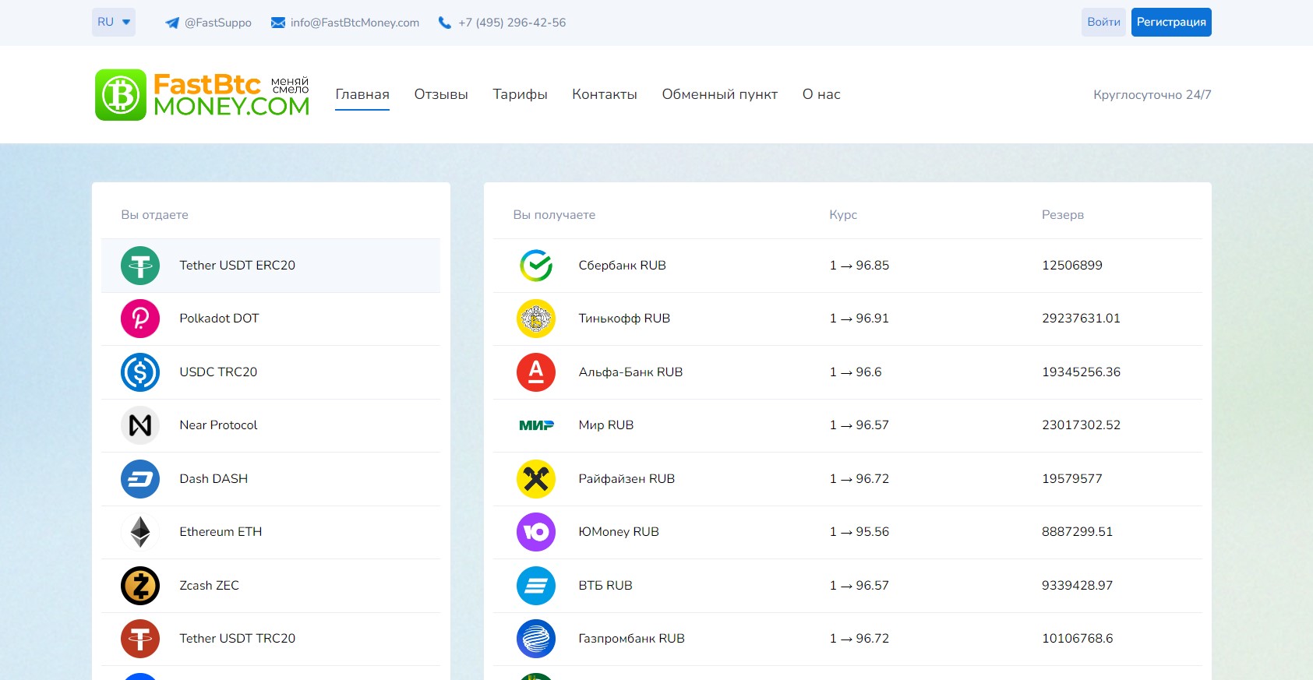Choose the Zcash ZEC icon
The image size is (1313, 680).
click(140, 586)
